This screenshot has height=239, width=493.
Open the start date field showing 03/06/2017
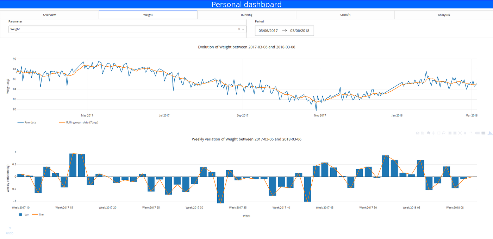click(268, 31)
